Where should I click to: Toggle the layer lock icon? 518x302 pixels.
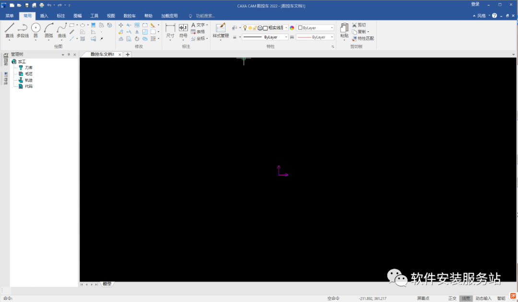255,28
